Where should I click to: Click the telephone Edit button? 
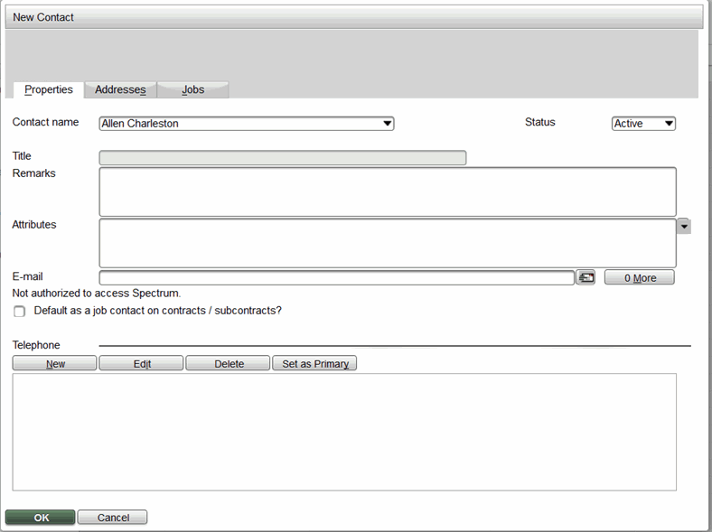[141, 364]
